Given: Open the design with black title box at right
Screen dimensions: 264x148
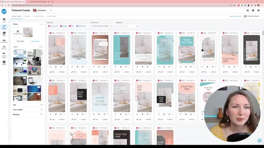Looking at the screenshot, I should (x=78, y=97).
